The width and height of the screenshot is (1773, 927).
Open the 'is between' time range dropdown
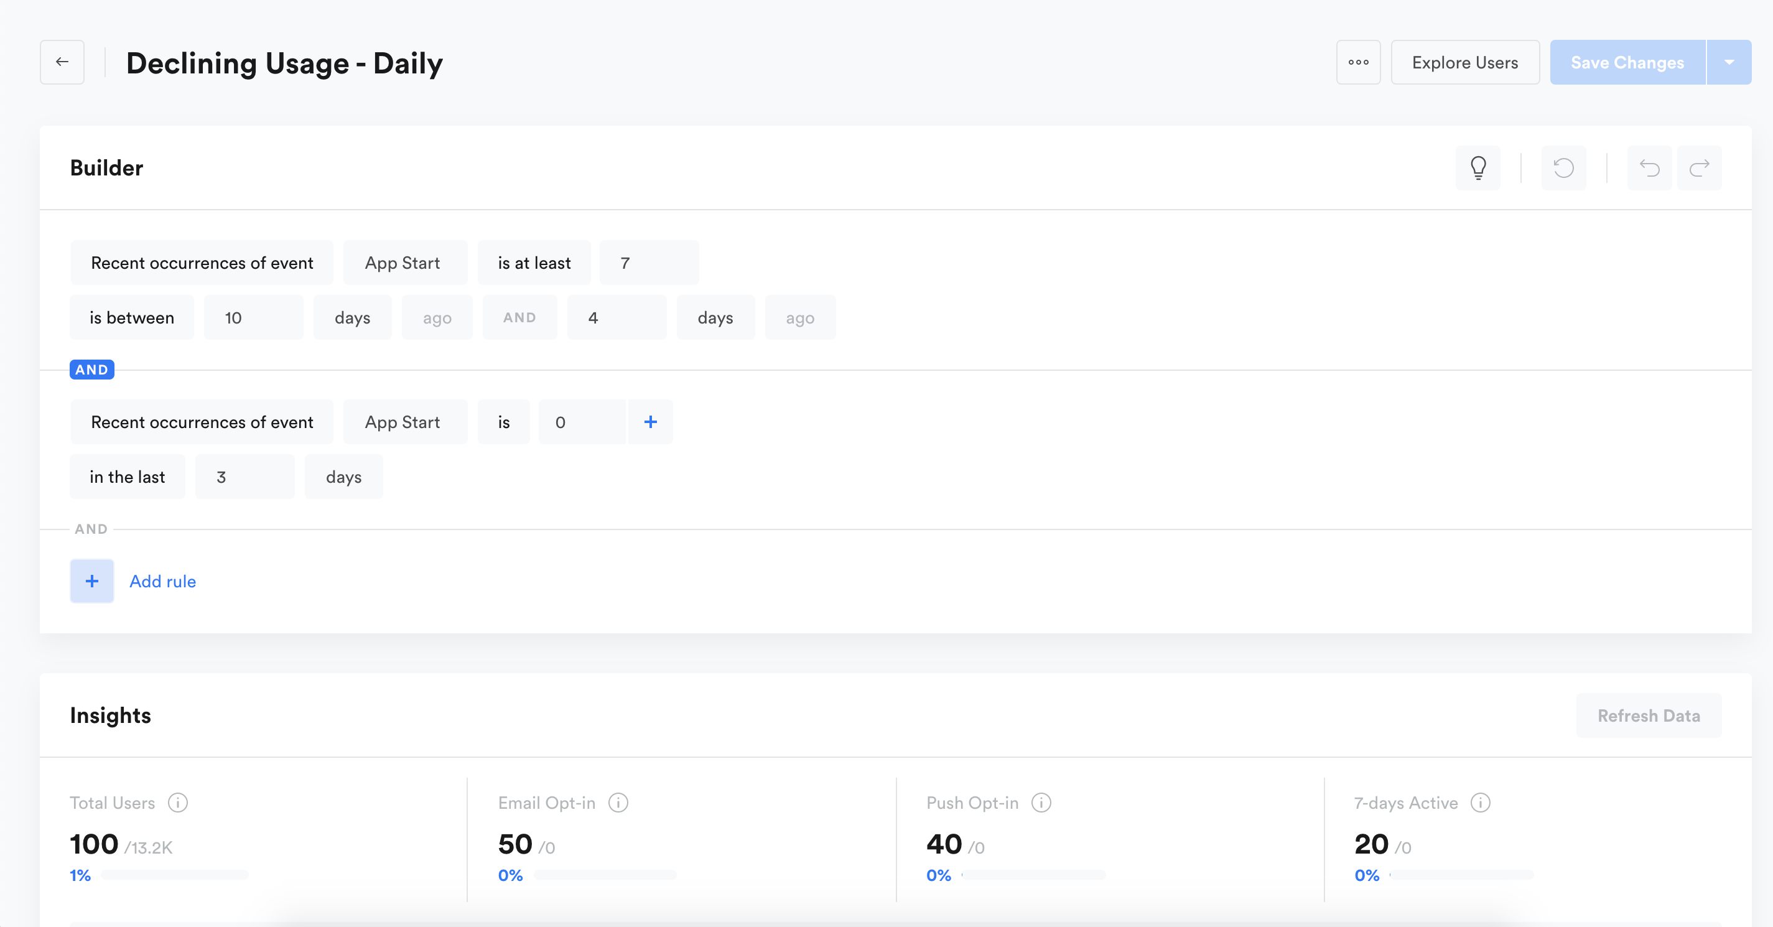(x=131, y=317)
